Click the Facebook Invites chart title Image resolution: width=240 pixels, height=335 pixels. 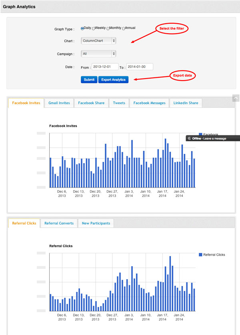click(x=63, y=126)
